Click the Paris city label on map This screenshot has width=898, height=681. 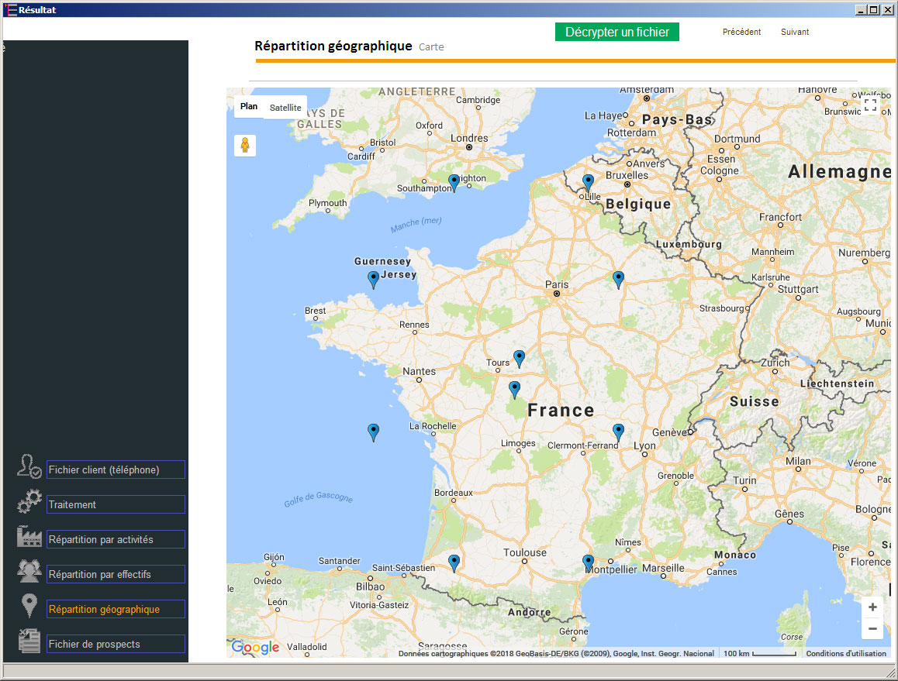tap(557, 284)
